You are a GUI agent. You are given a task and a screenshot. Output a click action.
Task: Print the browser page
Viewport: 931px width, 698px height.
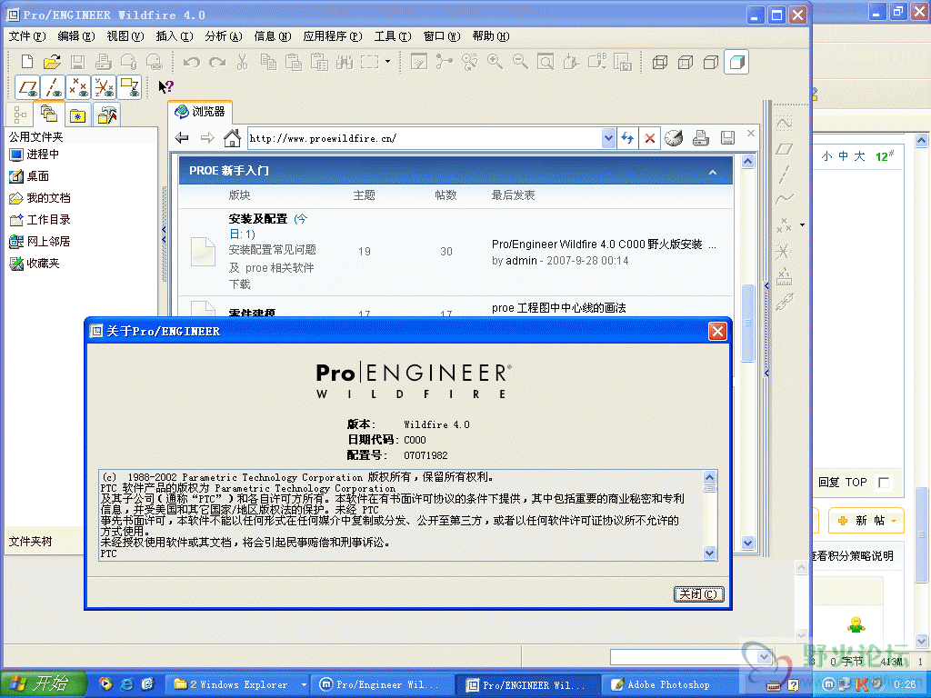tap(701, 138)
